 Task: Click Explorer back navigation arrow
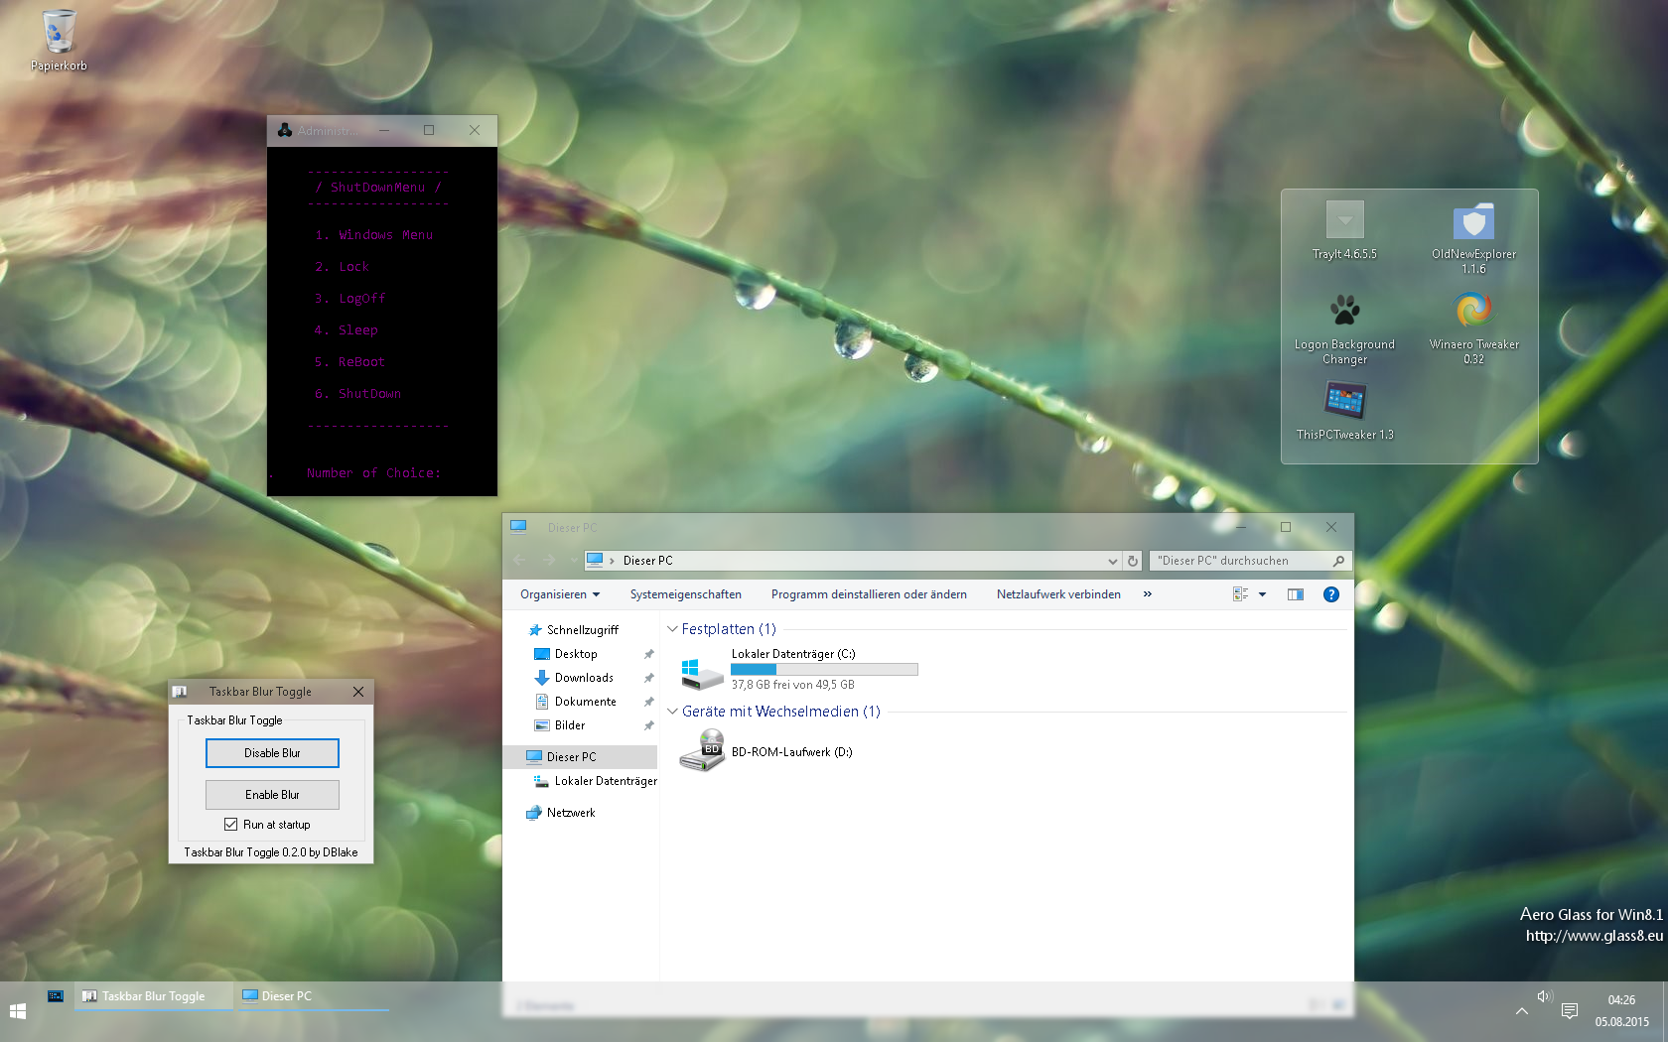519,561
